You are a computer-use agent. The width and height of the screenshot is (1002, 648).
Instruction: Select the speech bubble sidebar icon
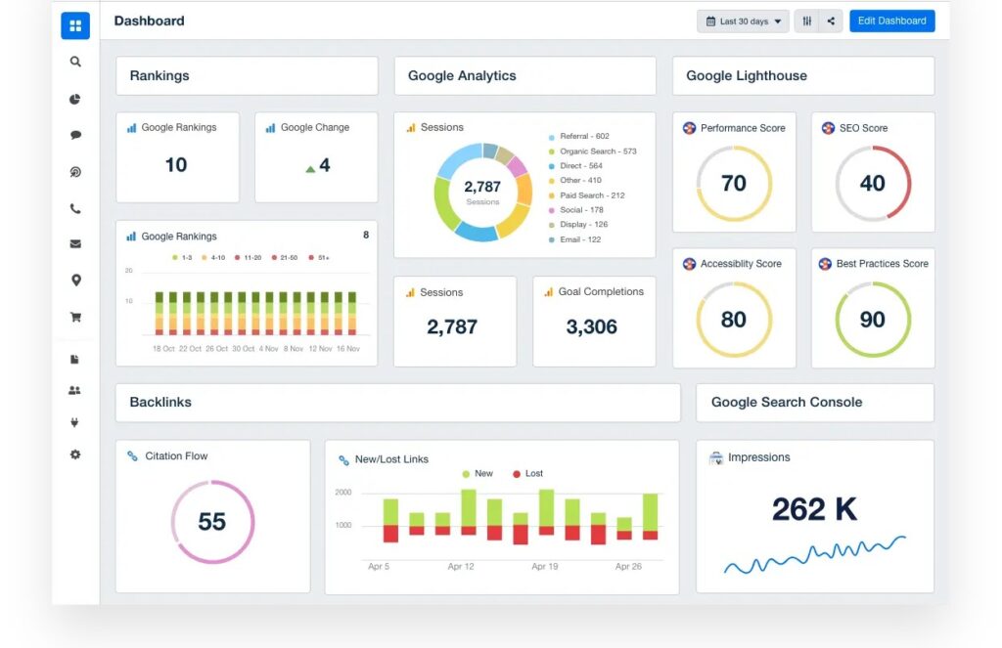tap(75, 135)
